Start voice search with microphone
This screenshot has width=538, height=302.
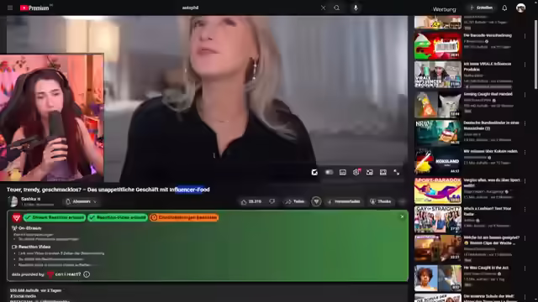356,8
